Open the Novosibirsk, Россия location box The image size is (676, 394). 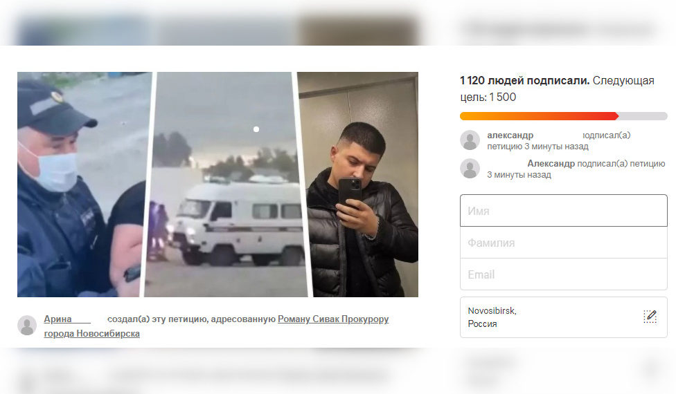point(564,317)
